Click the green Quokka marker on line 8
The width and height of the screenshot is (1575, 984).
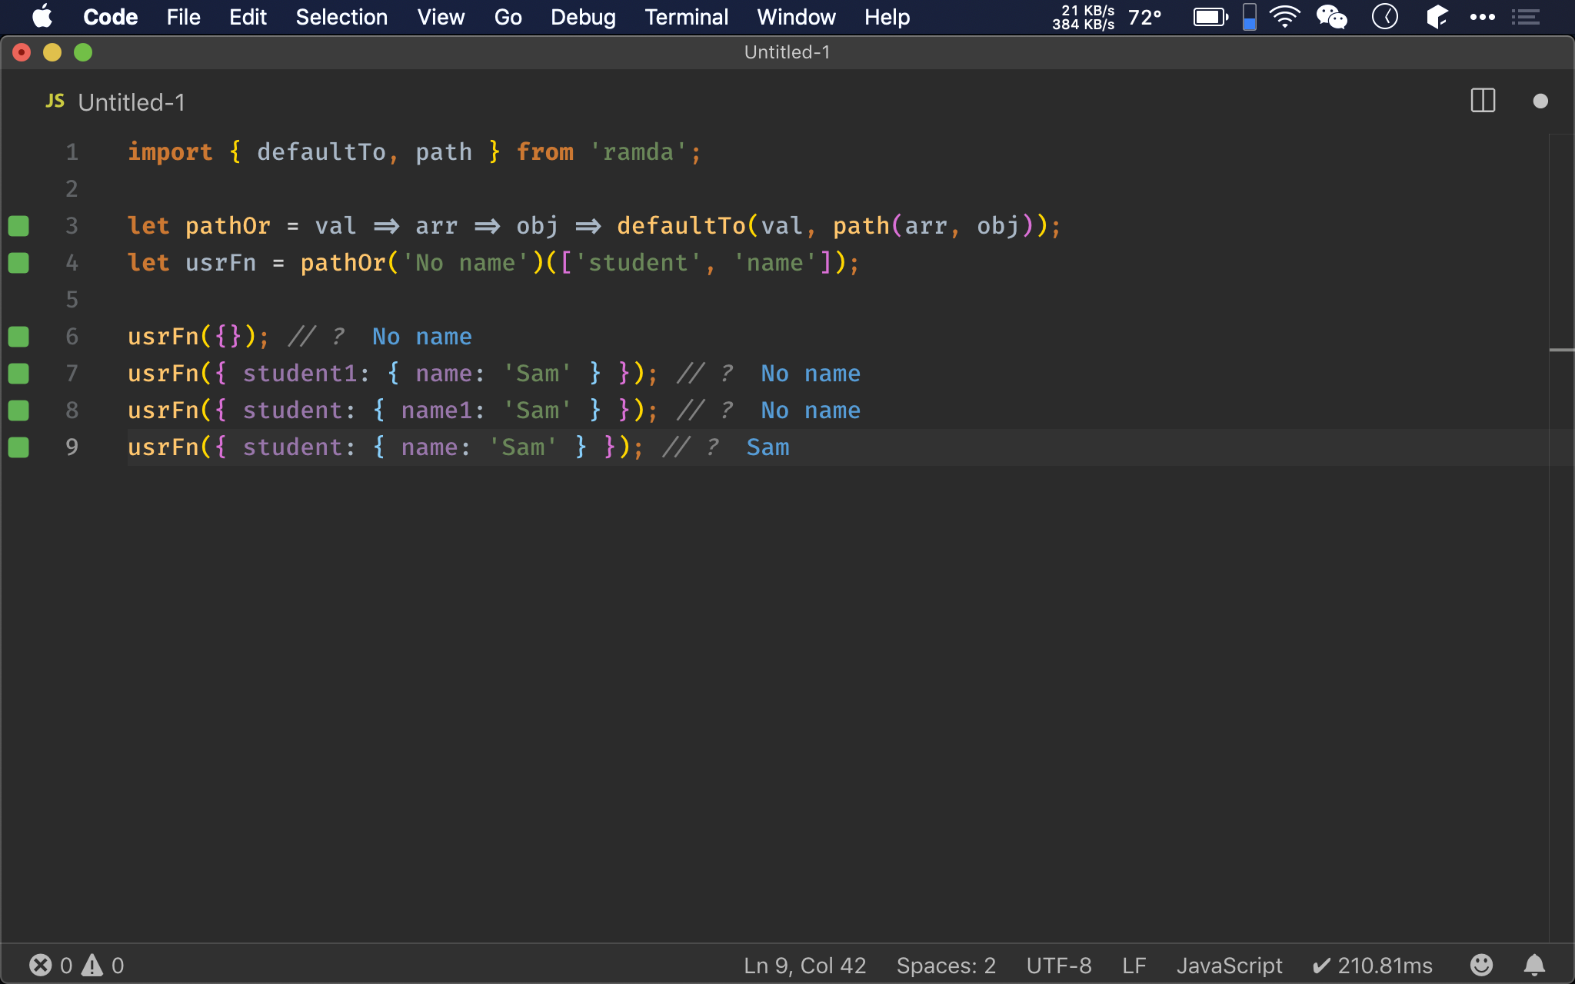tap(18, 411)
